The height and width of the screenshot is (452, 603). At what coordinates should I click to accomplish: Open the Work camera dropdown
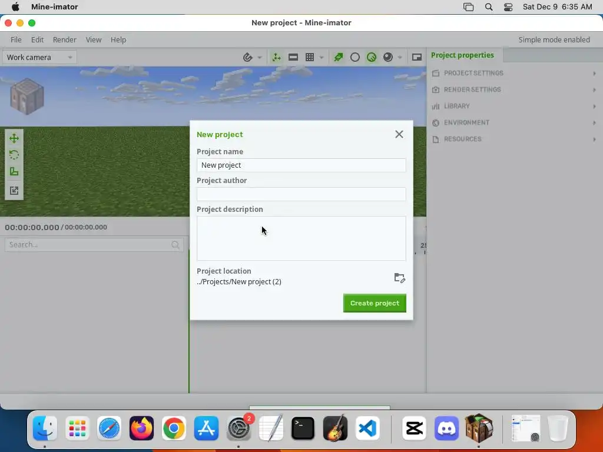pos(39,57)
